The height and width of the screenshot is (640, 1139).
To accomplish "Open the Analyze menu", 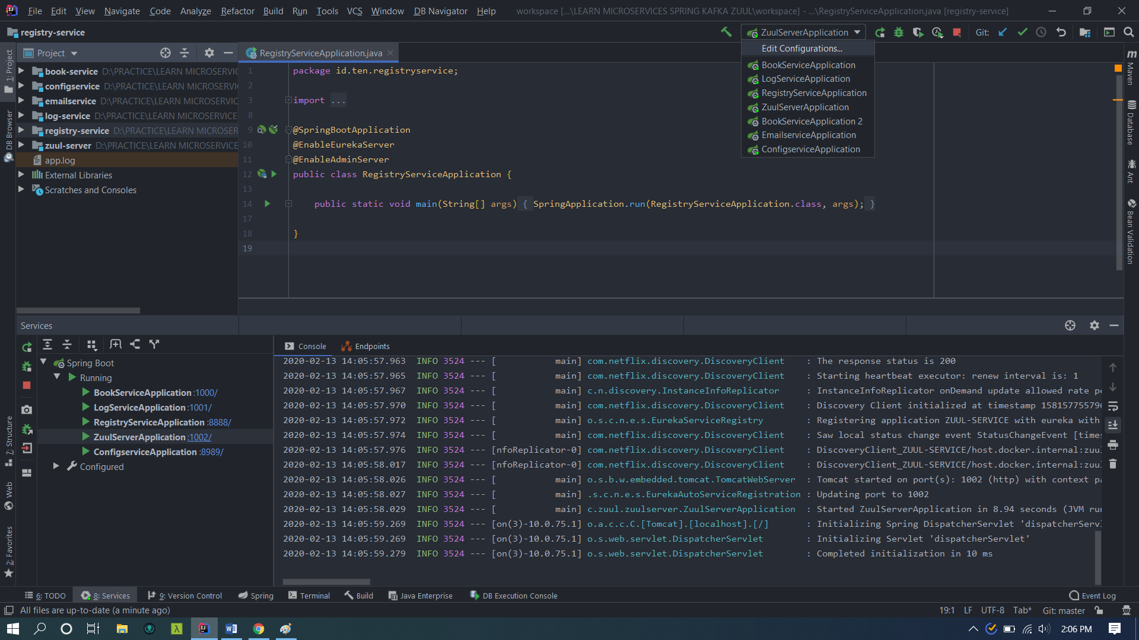I will pyautogui.click(x=195, y=11).
